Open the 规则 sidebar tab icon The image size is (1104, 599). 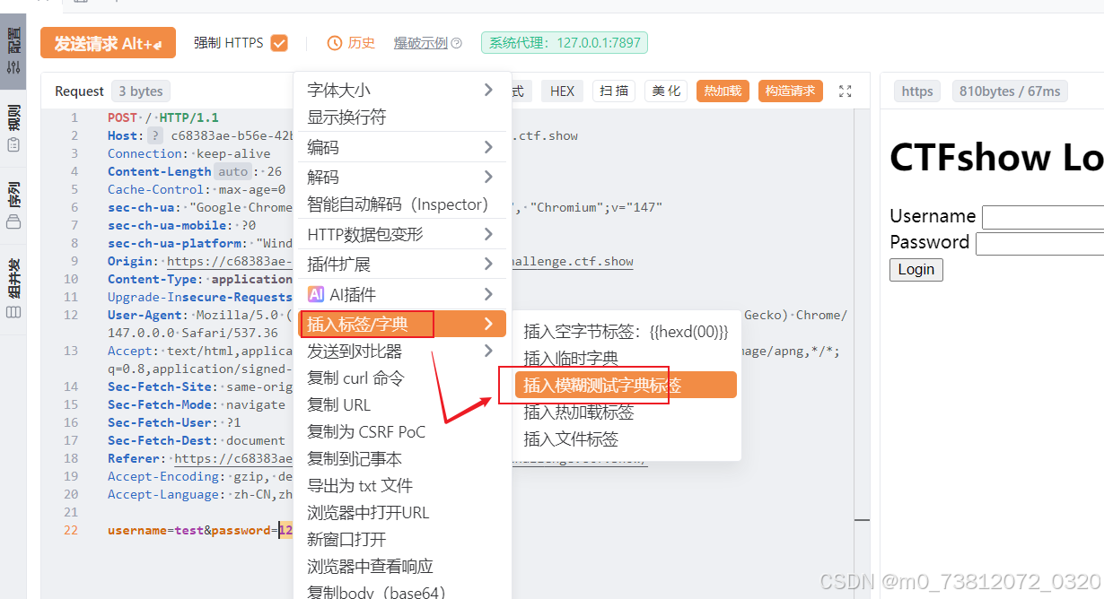(13, 144)
